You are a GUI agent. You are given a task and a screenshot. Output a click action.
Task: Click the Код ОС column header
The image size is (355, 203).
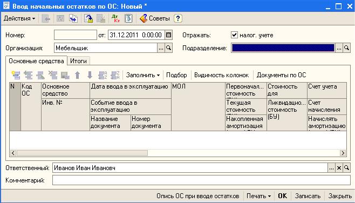point(31,107)
